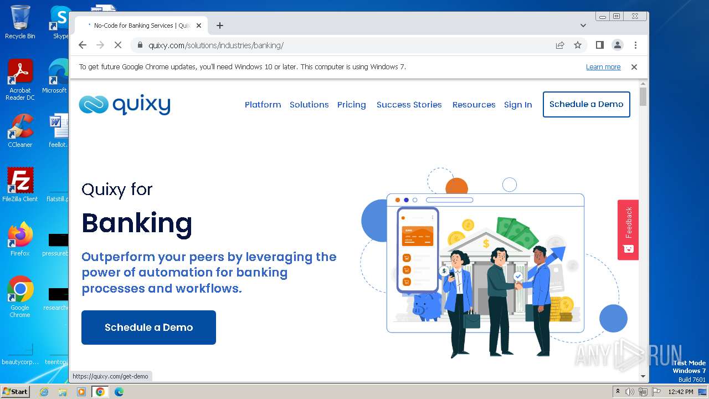Click the taskbar clock showing 12:42 PM
Screen dimensions: 709x399
pos(681,392)
